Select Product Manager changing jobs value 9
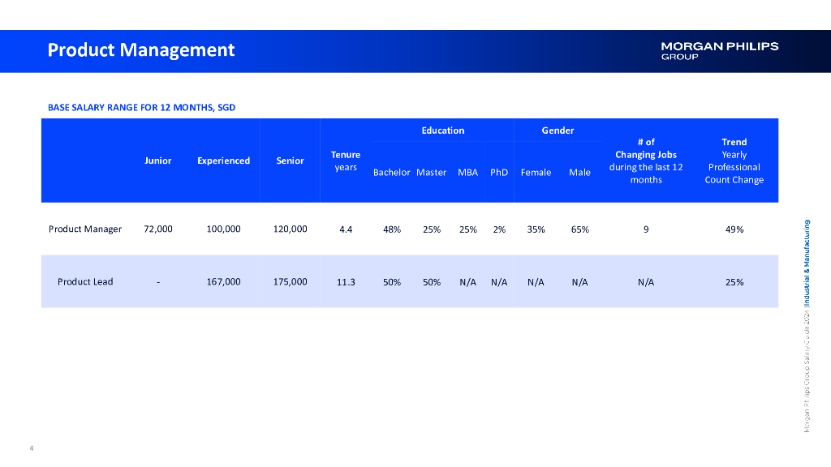The width and height of the screenshot is (831, 467). [646, 229]
